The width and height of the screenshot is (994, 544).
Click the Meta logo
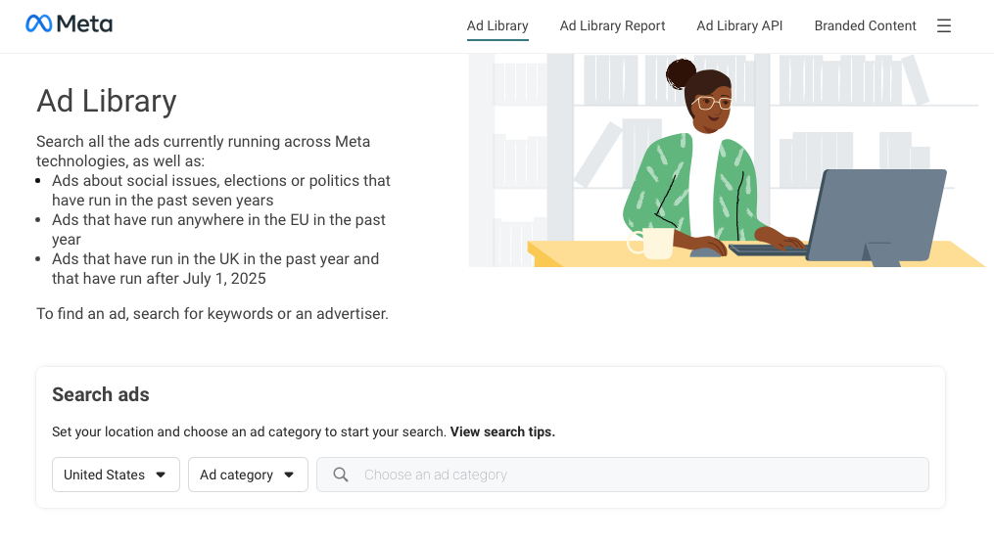pyautogui.click(x=70, y=24)
